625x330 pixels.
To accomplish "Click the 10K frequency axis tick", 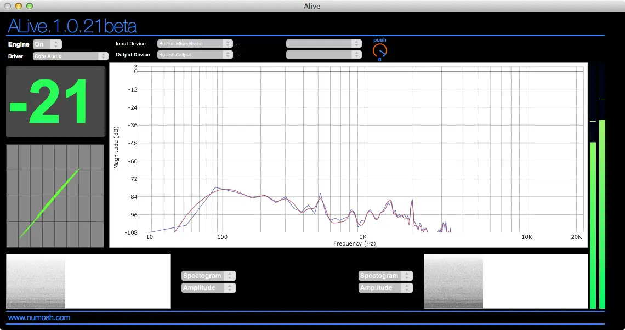I will [x=526, y=237].
